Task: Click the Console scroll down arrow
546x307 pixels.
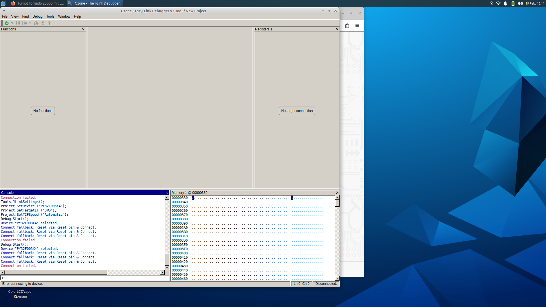Action: [x=167, y=268]
